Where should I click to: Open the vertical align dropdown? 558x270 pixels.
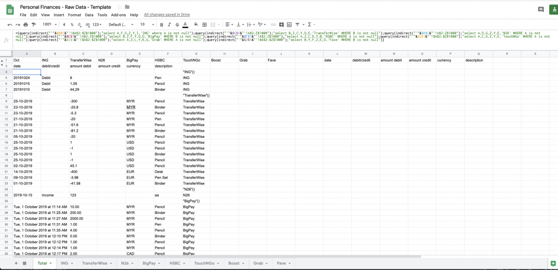(240, 24)
